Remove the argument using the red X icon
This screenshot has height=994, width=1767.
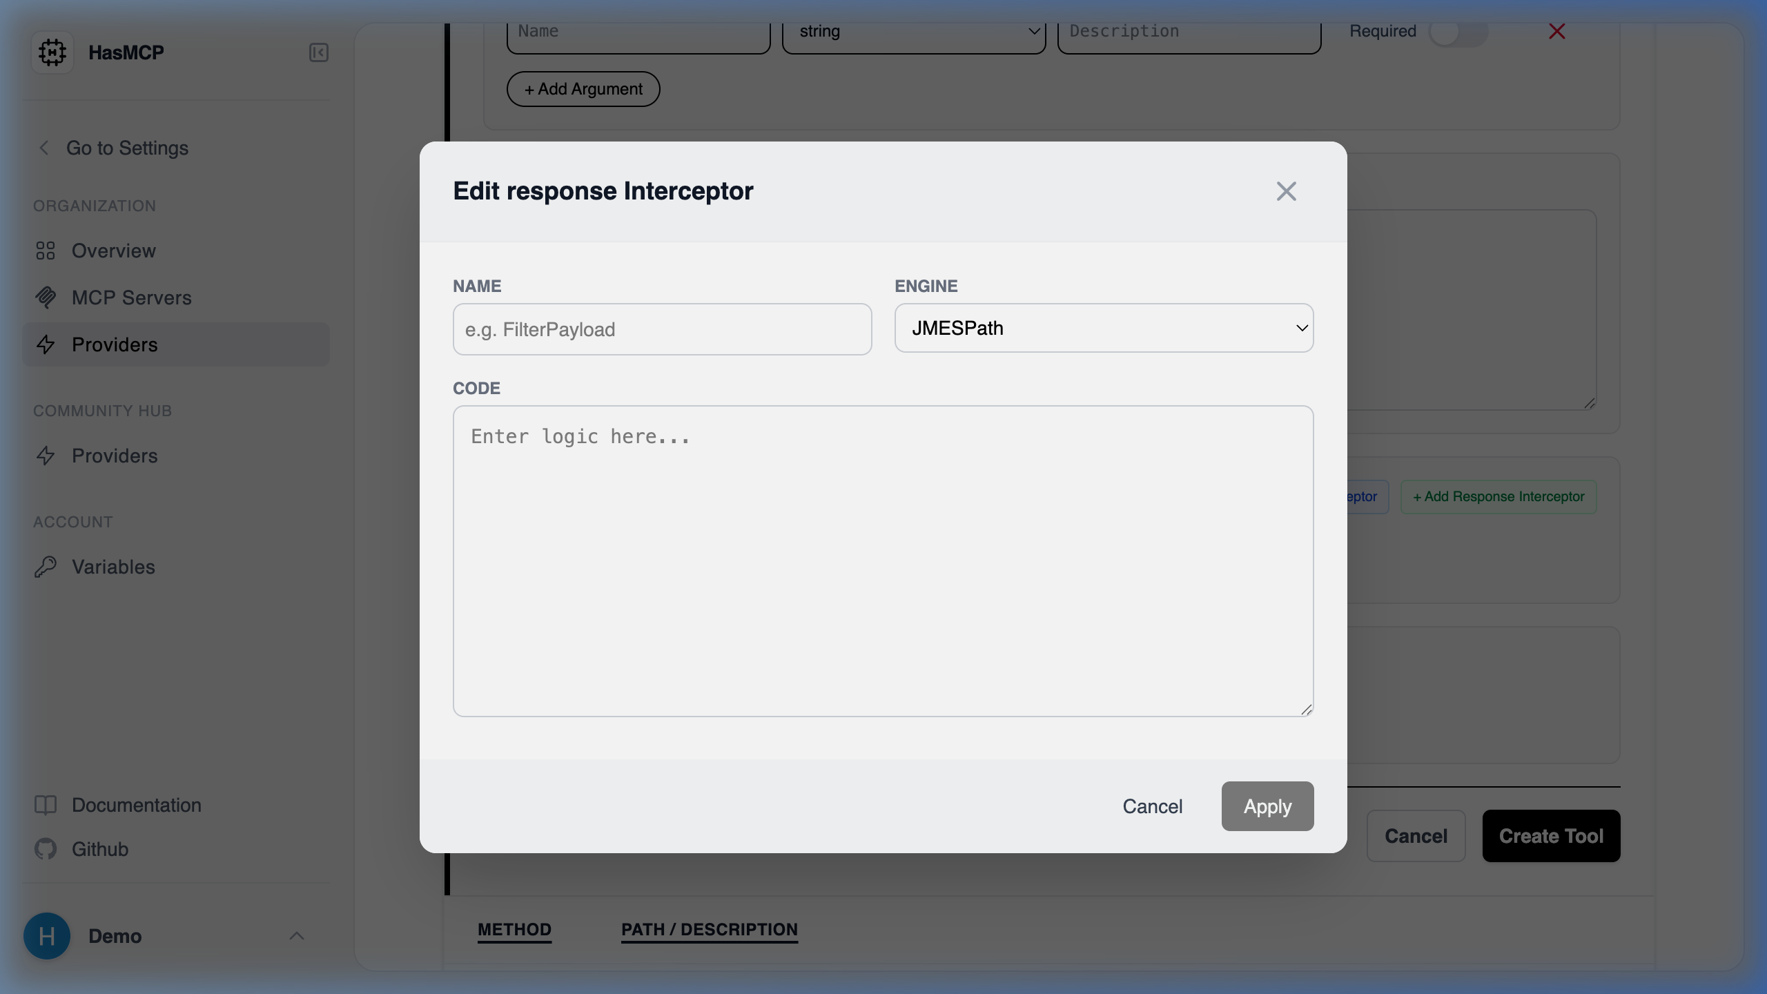coord(1557,31)
